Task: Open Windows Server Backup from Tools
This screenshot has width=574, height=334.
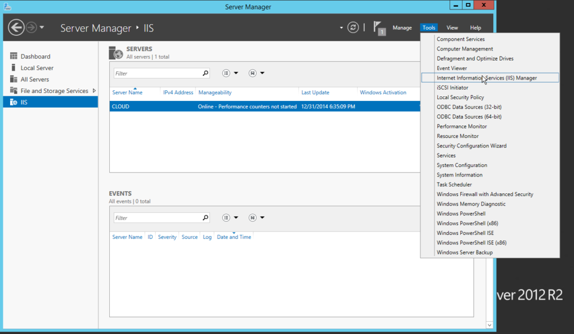Action: click(x=464, y=252)
